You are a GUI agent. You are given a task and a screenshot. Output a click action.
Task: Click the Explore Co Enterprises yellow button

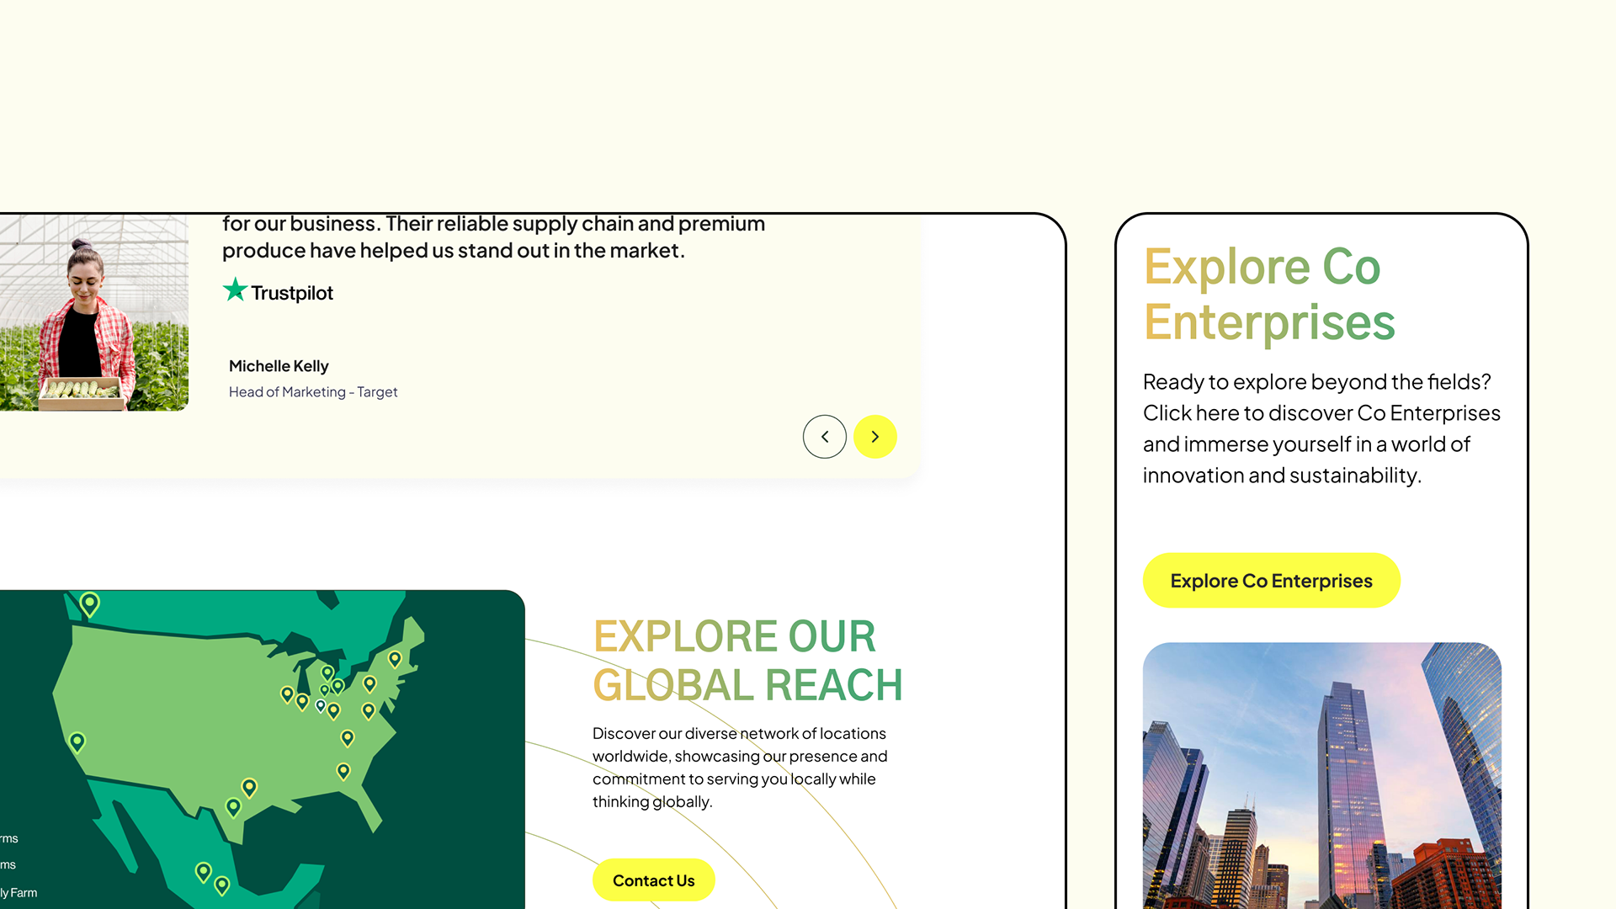1271,581
